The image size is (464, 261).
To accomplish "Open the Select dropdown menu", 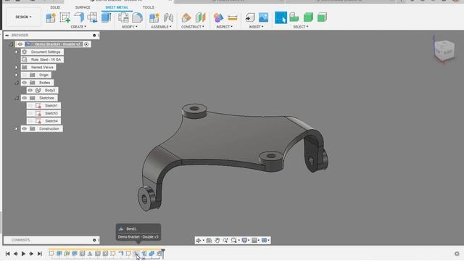I will pyautogui.click(x=301, y=27).
